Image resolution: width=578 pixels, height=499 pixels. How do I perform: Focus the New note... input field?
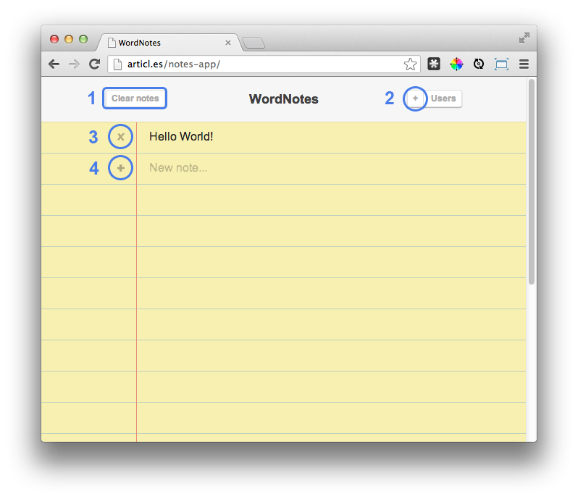coord(331,168)
